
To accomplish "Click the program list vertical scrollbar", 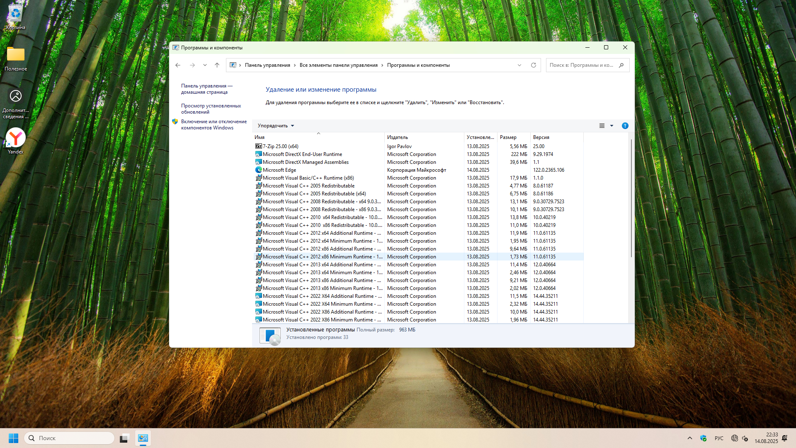I will tap(631, 199).
